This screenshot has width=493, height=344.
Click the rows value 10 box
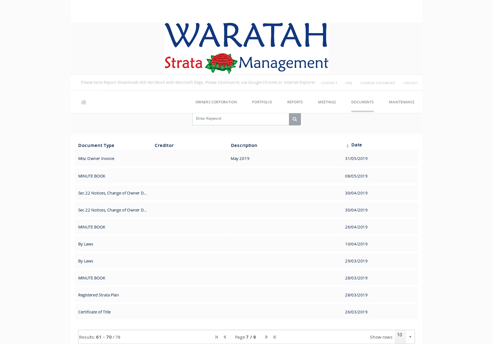400,337
